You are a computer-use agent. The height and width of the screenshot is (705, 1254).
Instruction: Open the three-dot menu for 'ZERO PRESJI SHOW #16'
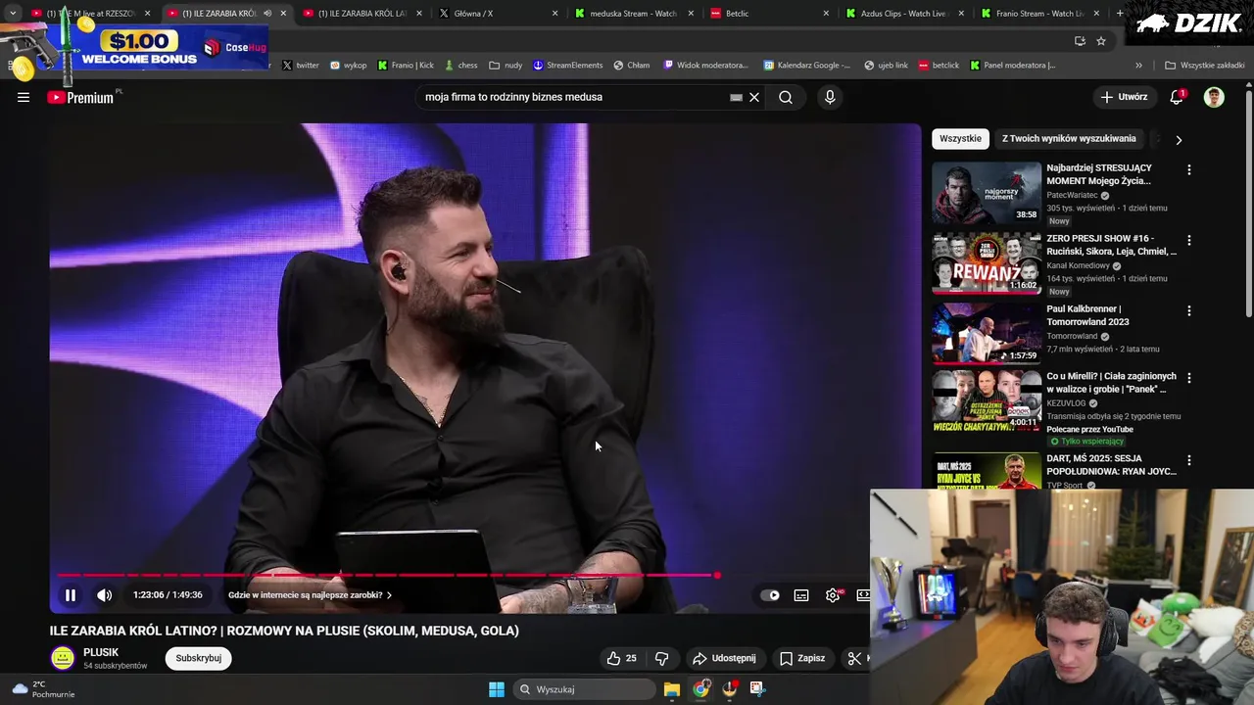(x=1189, y=241)
